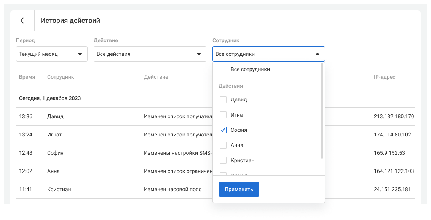Enable the Анна checkbox
Image resolution: width=431 pixels, height=220 pixels.
point(223,145)
